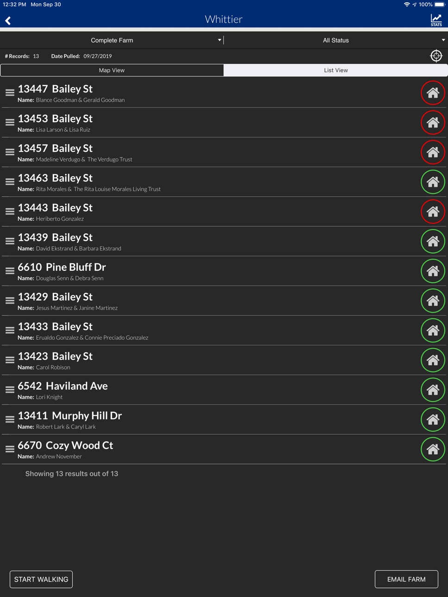Screen dimensions: 448x597
Task: Tap reorder handle beside 13453 Bailey St
Action: (x=10, y=123)
